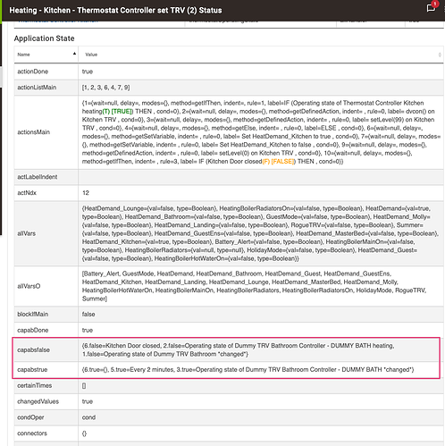Click the page title header text
The width and height of the screenshot is (445, 446).
pos(115,10)
